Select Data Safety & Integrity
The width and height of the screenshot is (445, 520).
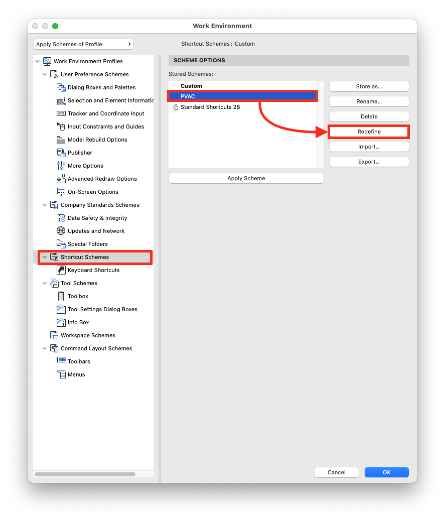pyautogui.click(x=61, y=218)
